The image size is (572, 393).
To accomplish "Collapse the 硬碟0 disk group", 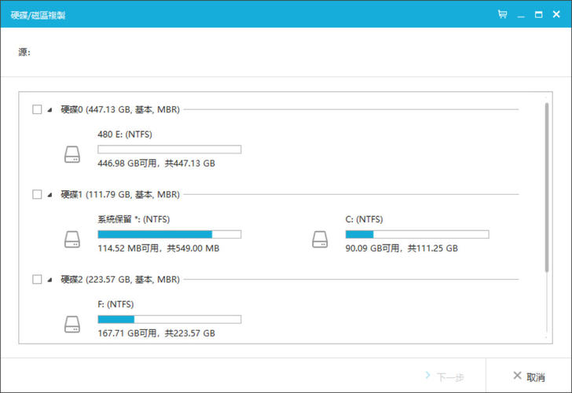I will pos(50,110).
